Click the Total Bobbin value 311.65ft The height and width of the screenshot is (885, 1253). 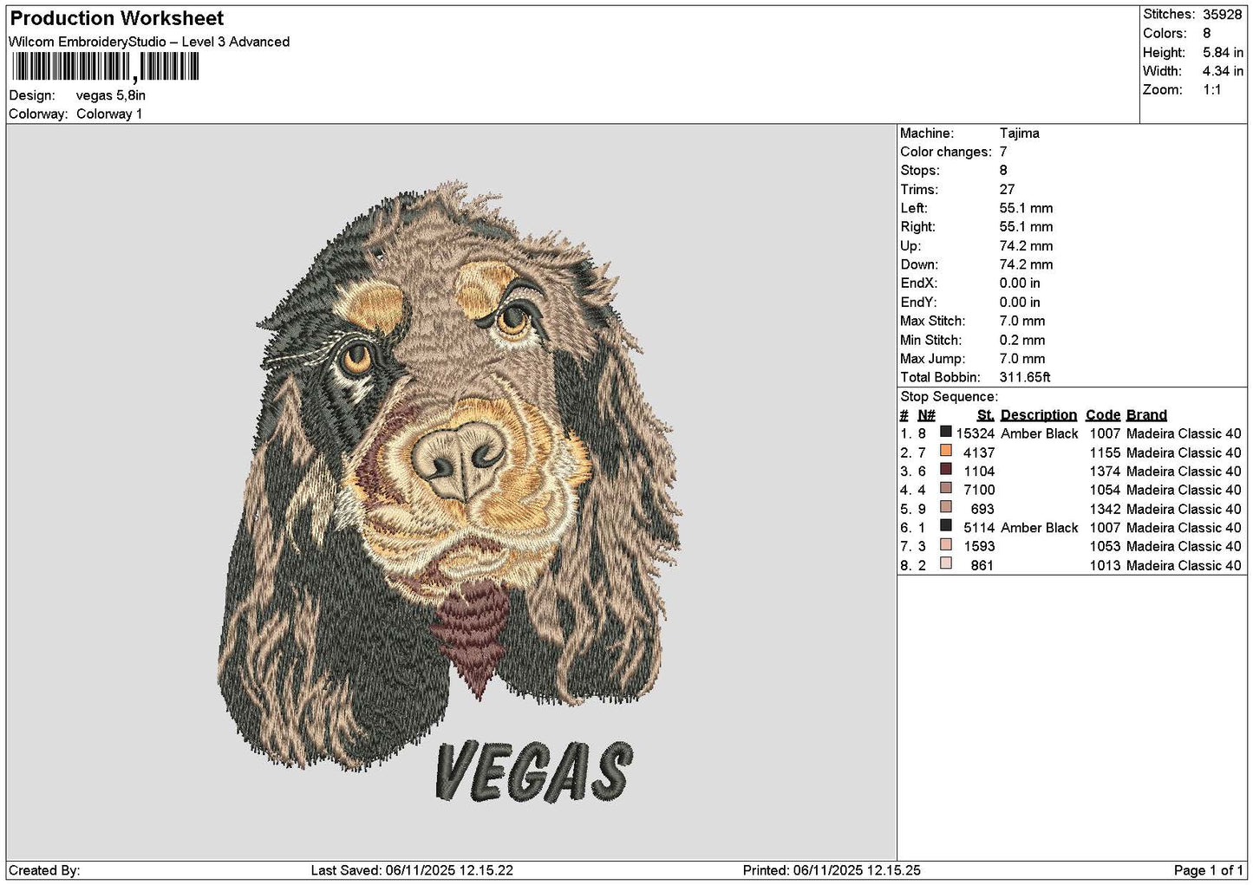pyautogui.click(x=1026, y=377)
